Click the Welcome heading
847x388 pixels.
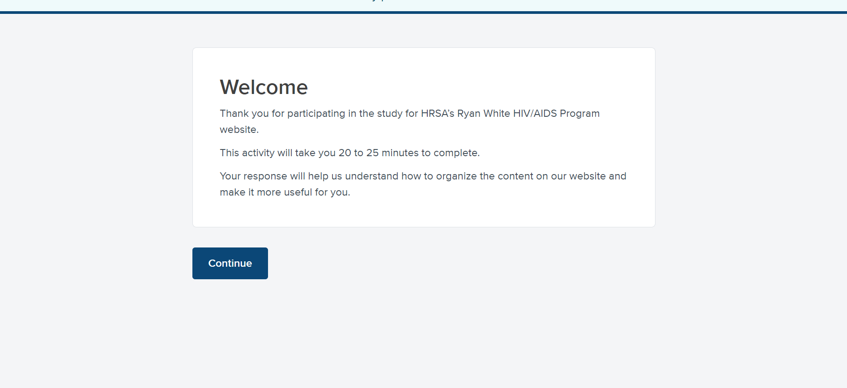(264, 87)
